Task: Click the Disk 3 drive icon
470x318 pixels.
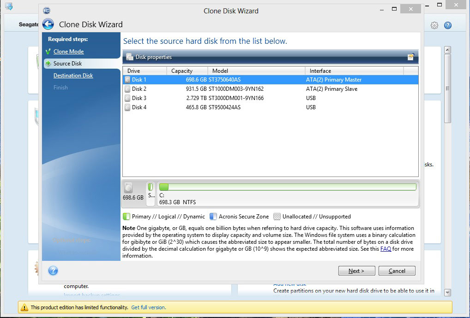Action: click(x=127, y=98)
